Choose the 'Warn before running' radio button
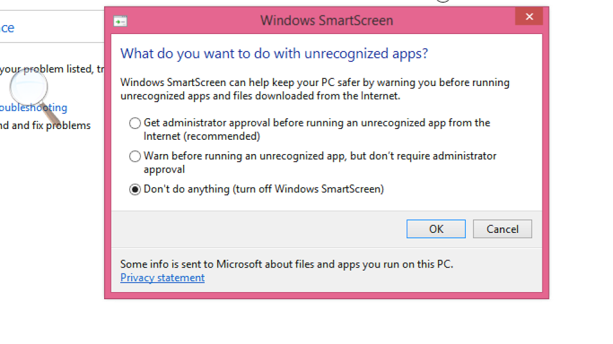The width and height of the screenshot is (613, 344). pos(135,156)
